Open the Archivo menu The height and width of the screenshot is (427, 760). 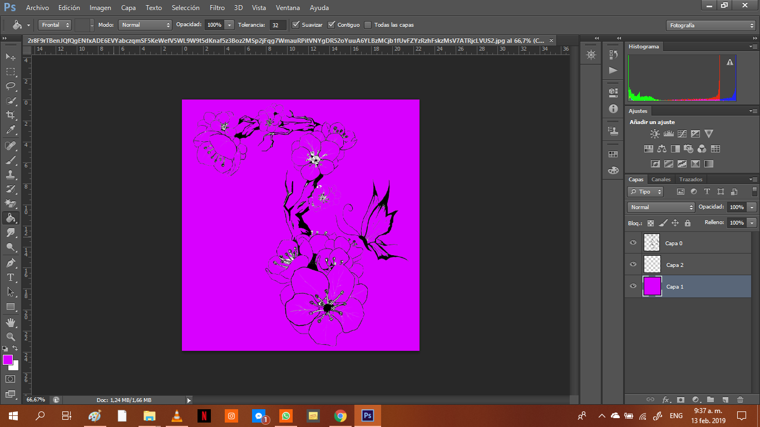[37, 8]
